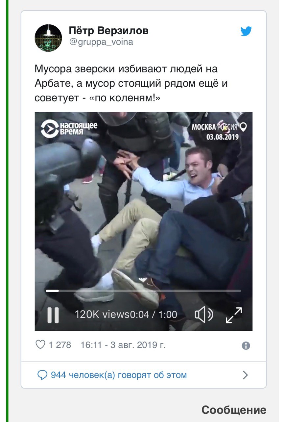
Task: Click the video frame center
Action: [x=144, y=221]
